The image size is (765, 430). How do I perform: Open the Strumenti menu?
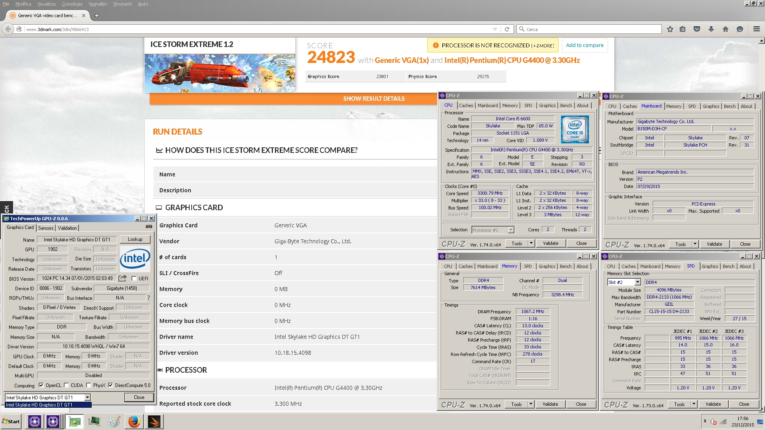click(122, 4)
